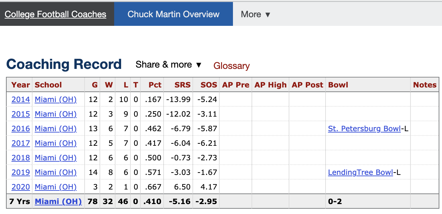Open the LendingTree Bowl link
This screenshot has height=214, width=442.
360,172
